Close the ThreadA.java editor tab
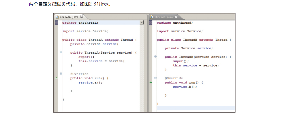The width and height of the screenshot is (289, 115). 81,17
